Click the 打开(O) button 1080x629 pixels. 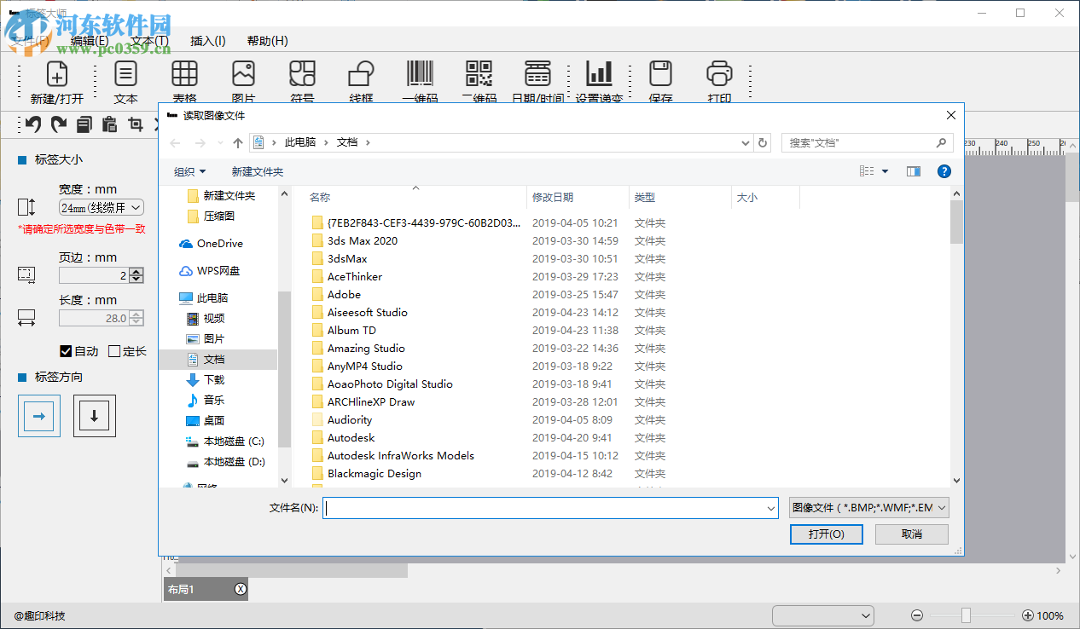click(825, 534)
